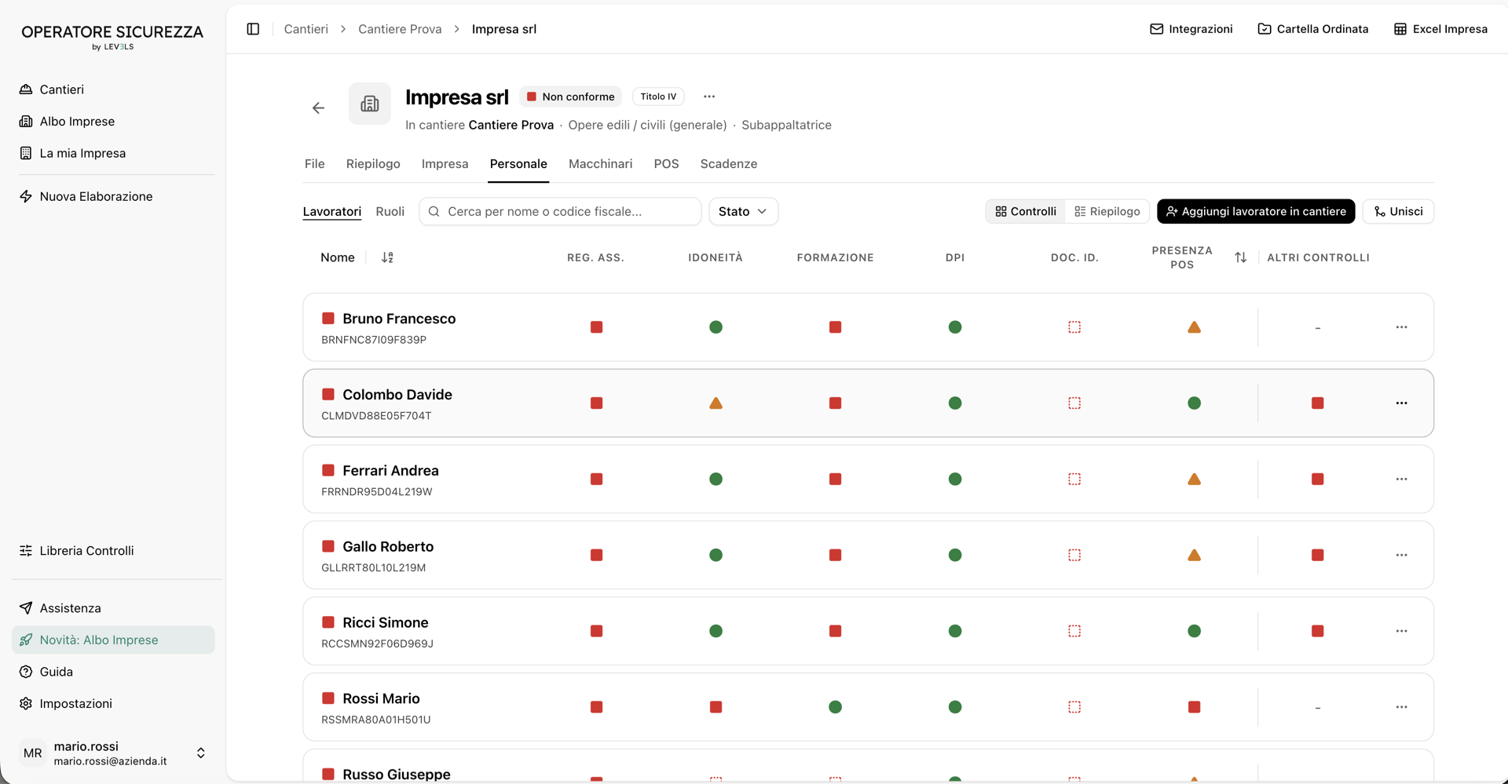Click Gallo Roberto's Doc. ID. dashed square
The width and height of the screenshot is (1508, 784).
tap(1074, 556)
